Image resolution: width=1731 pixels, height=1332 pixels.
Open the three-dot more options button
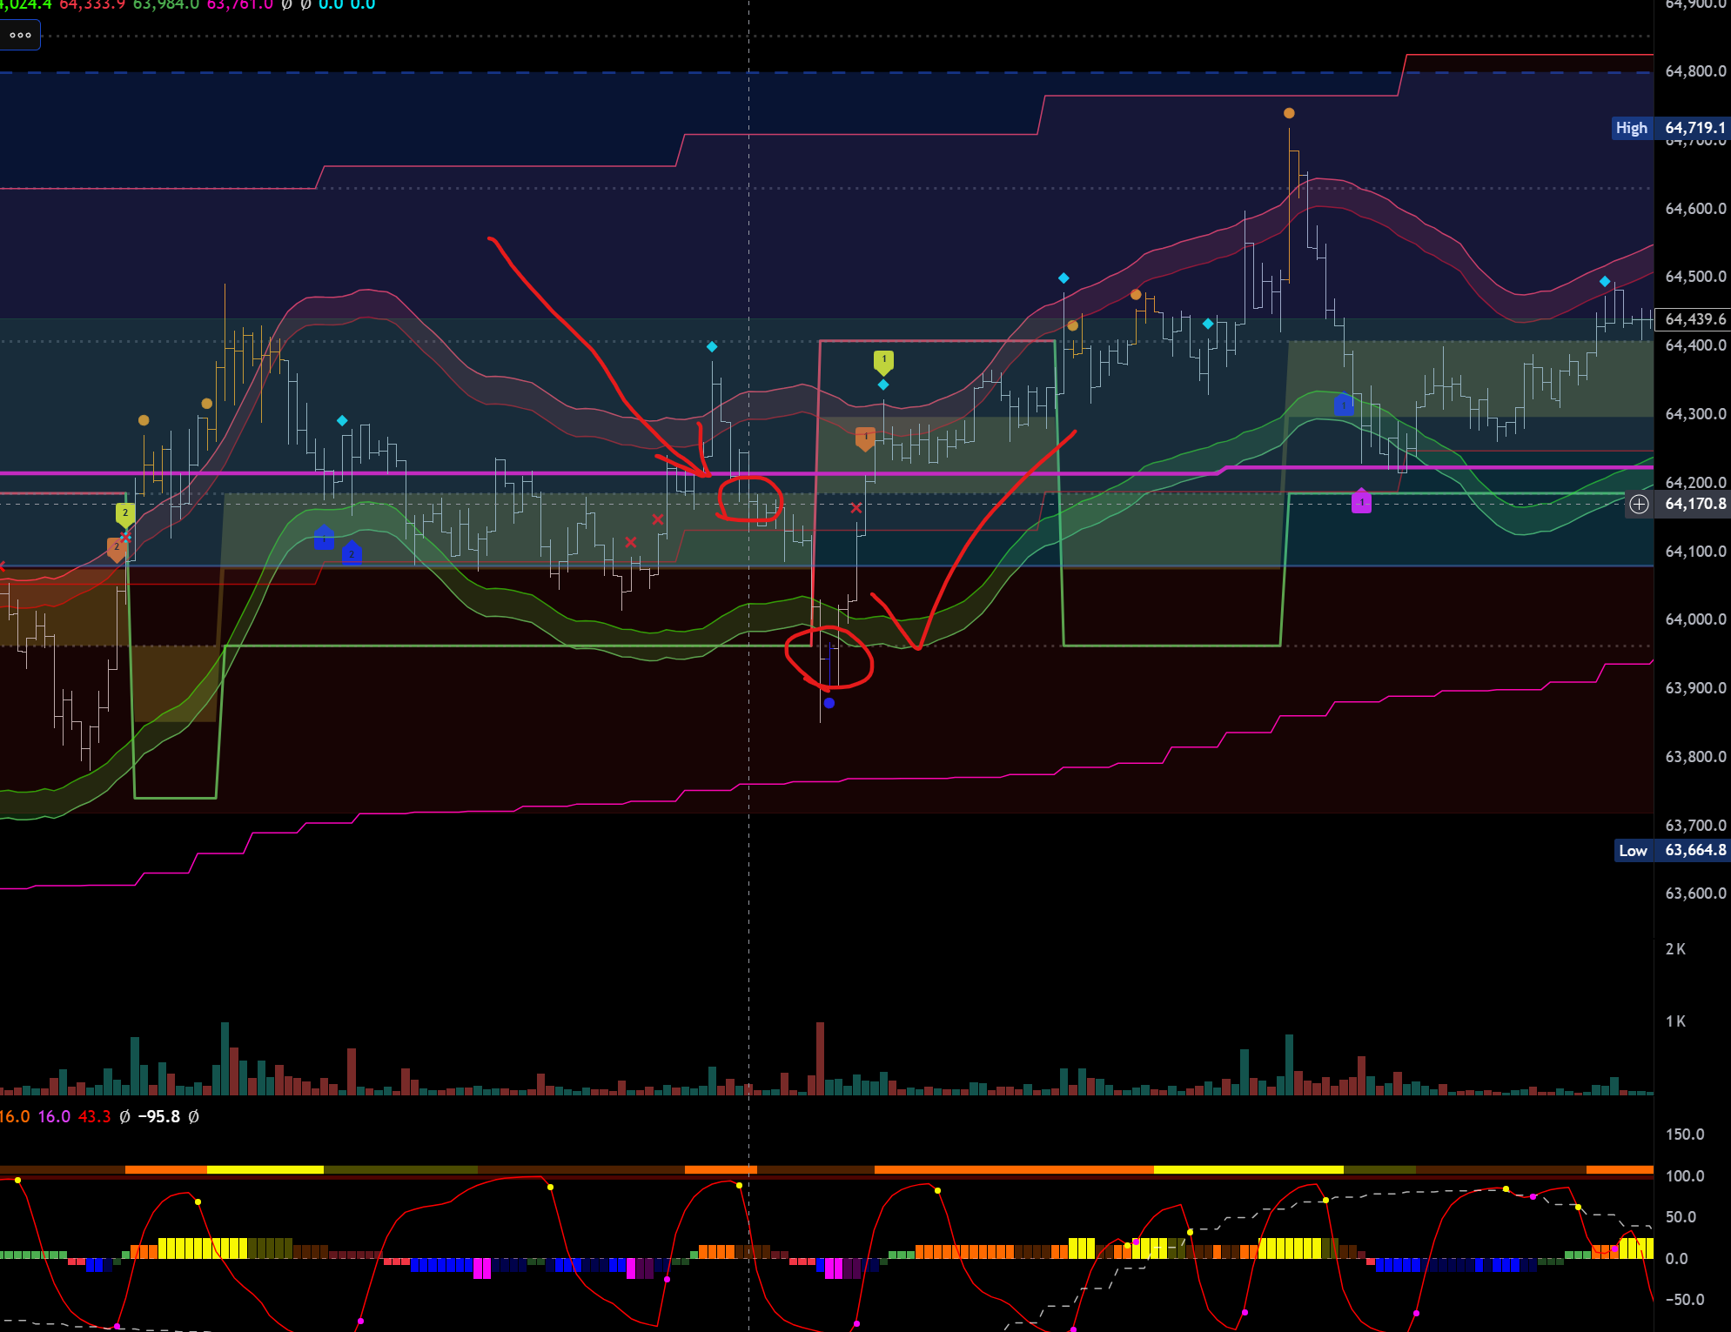click(x=20, y=36)
